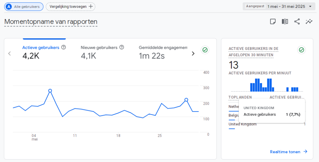Open the Realtime tonen link
This screenshot has height=162, width=319.
click(289, 152)
